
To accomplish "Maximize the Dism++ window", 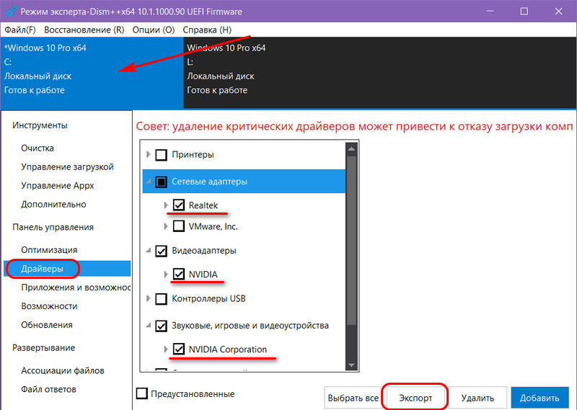I will click(x=524, y=12).
